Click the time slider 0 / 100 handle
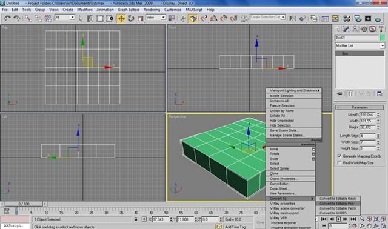The image size is (388, 229). click(24, 204)
